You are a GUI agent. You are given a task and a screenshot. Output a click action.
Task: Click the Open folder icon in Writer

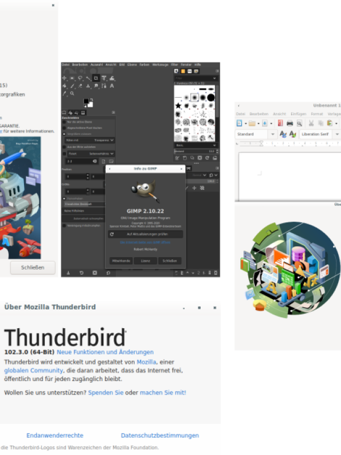(252, 123)
